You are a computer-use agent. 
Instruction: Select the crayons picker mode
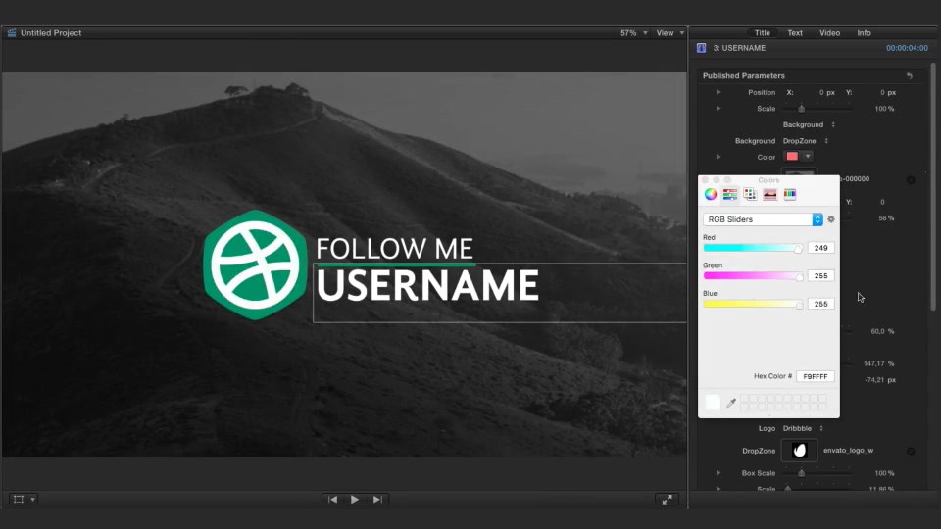coord(790,194)
